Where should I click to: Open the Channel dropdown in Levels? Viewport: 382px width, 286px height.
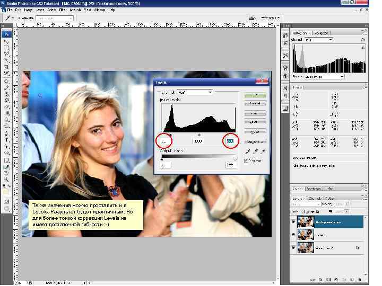click(x=194, y=92)
